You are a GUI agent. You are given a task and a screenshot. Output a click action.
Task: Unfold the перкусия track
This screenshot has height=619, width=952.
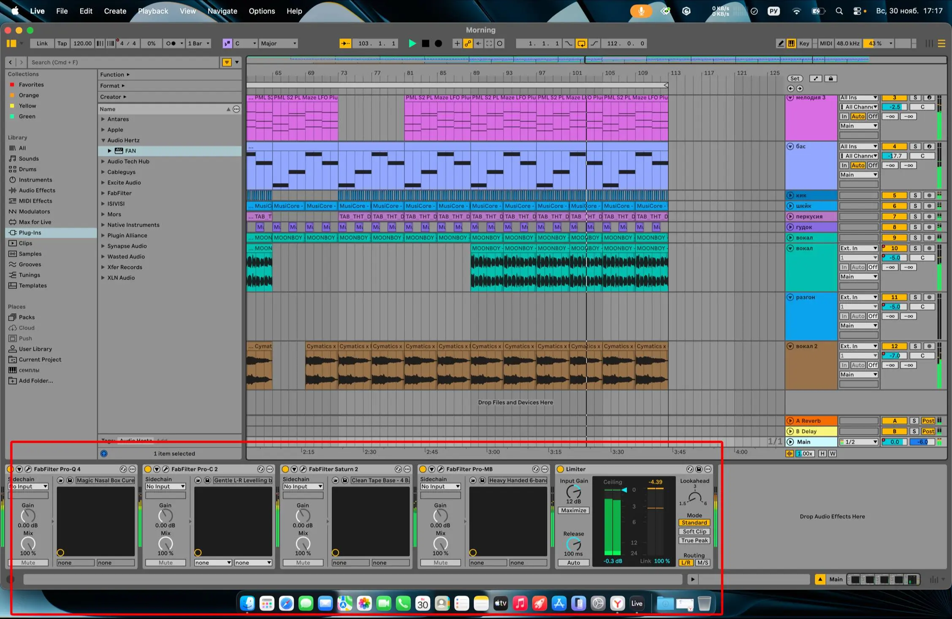pos(790,217)
